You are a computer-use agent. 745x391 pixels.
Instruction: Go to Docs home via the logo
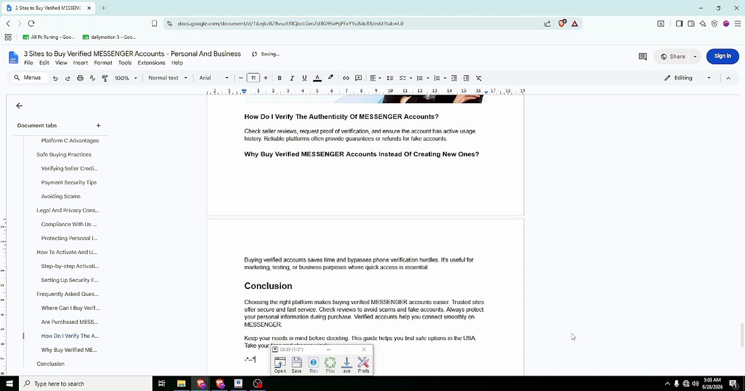14,58
